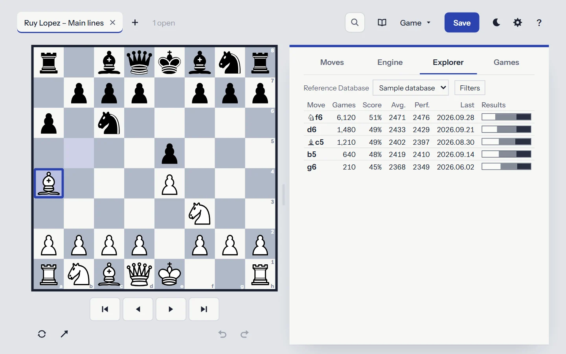Step forward one move
Screen dimensions: 566x354
pos(171,309)
